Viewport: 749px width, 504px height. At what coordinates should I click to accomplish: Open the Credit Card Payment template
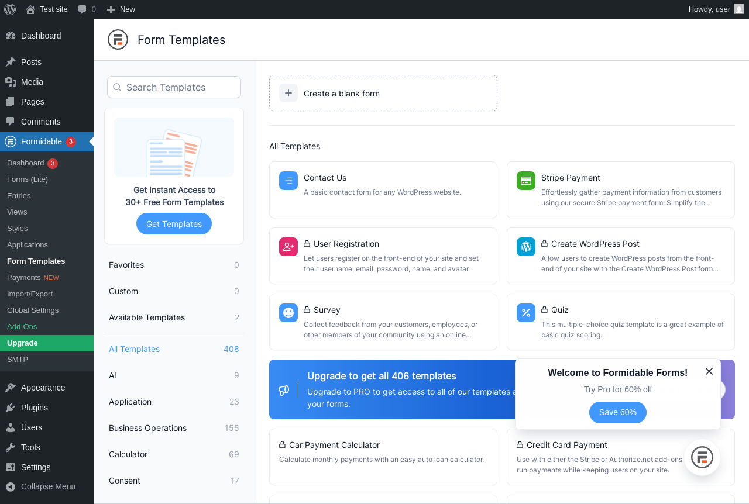(621, 457)
